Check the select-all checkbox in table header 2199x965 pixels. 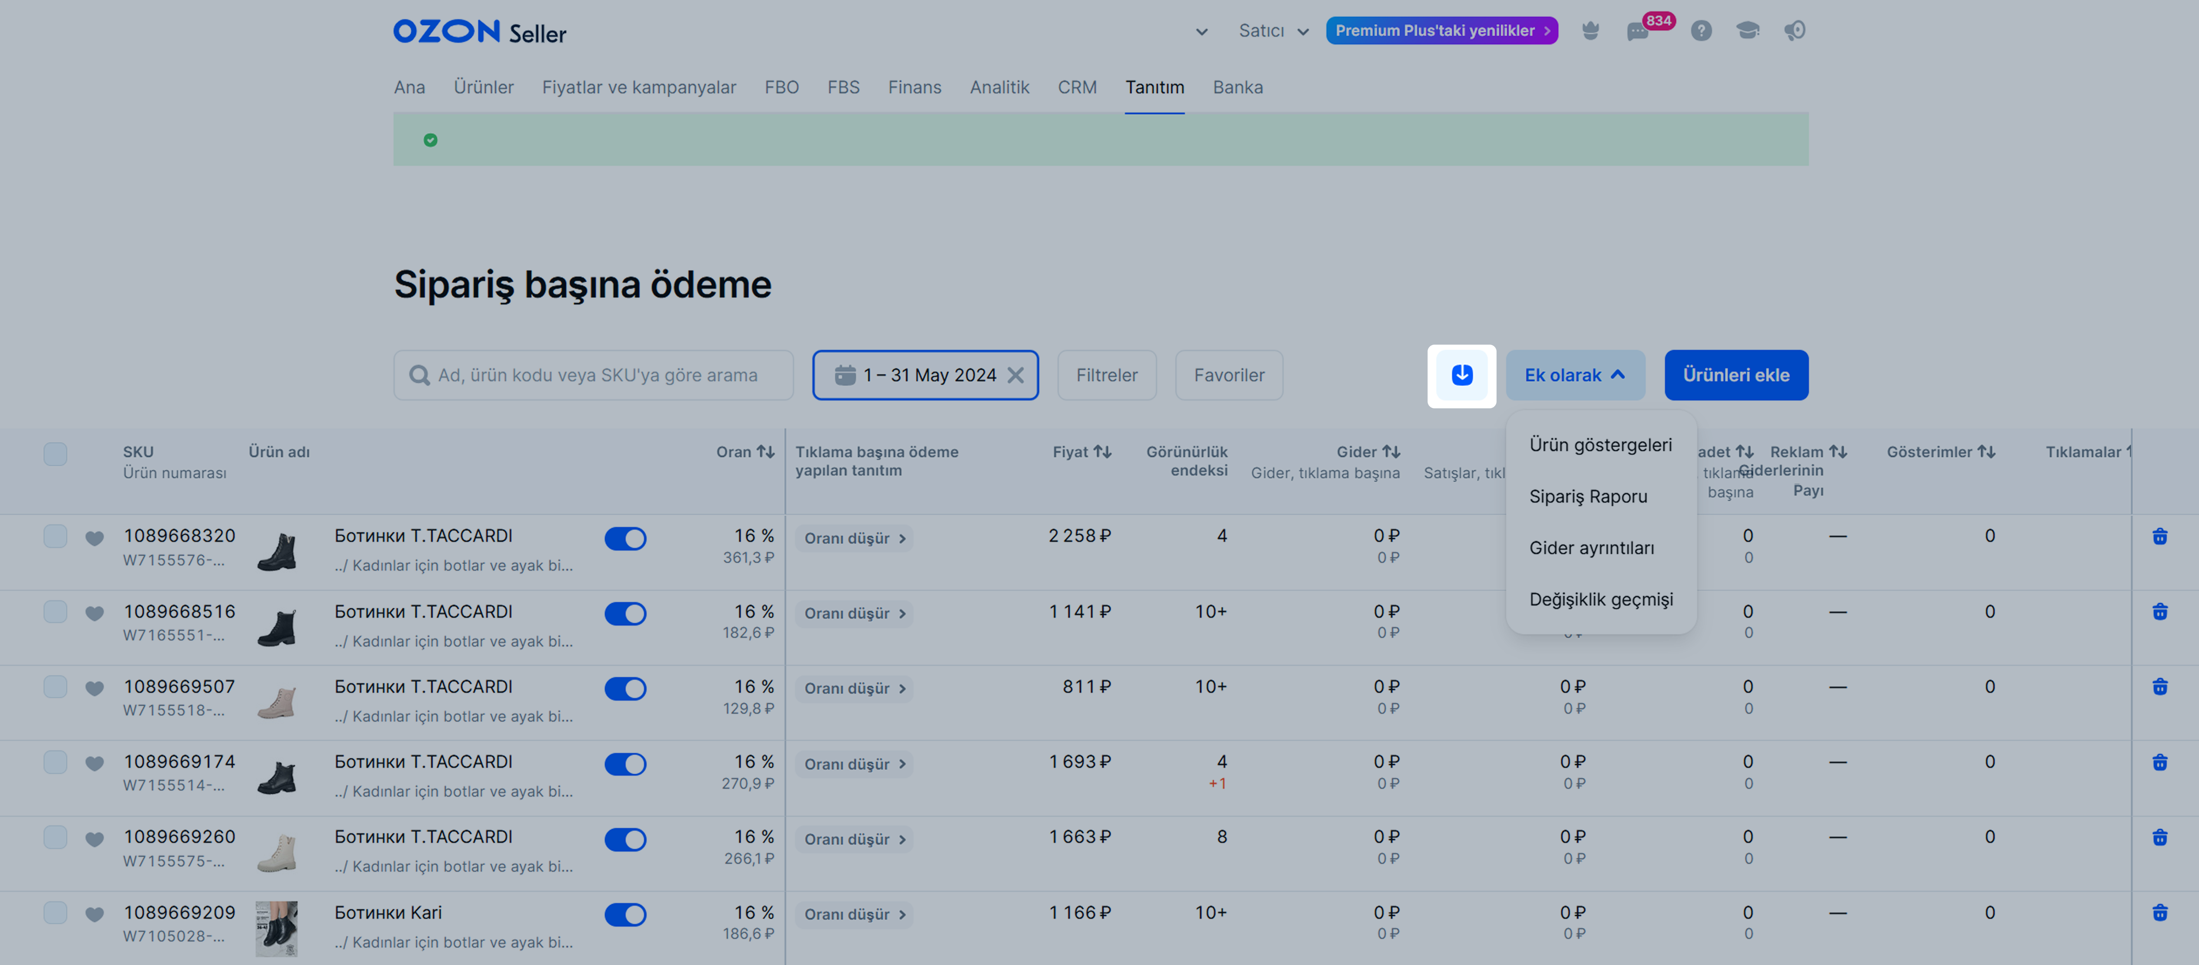pyautogui.click(x=55, y=454)
